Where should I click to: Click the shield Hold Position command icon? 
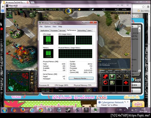(x=112, y=77)
